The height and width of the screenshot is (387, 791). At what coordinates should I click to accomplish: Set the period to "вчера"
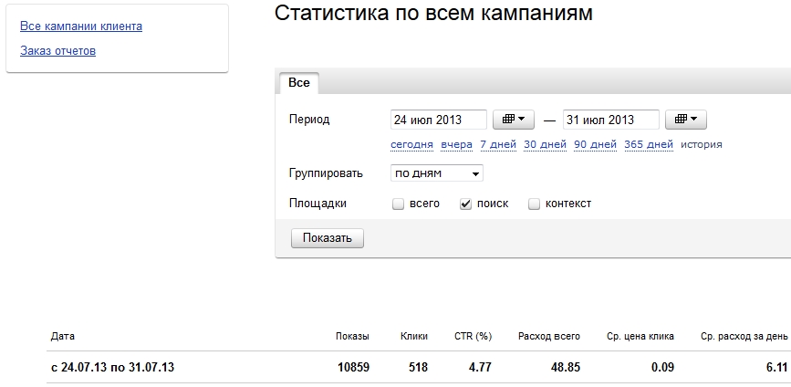(456, 145)
